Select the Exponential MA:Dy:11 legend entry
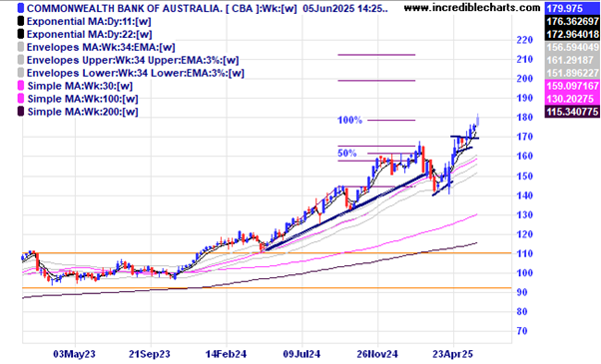This screenshot has height=364, width=601. click(89, 21)
